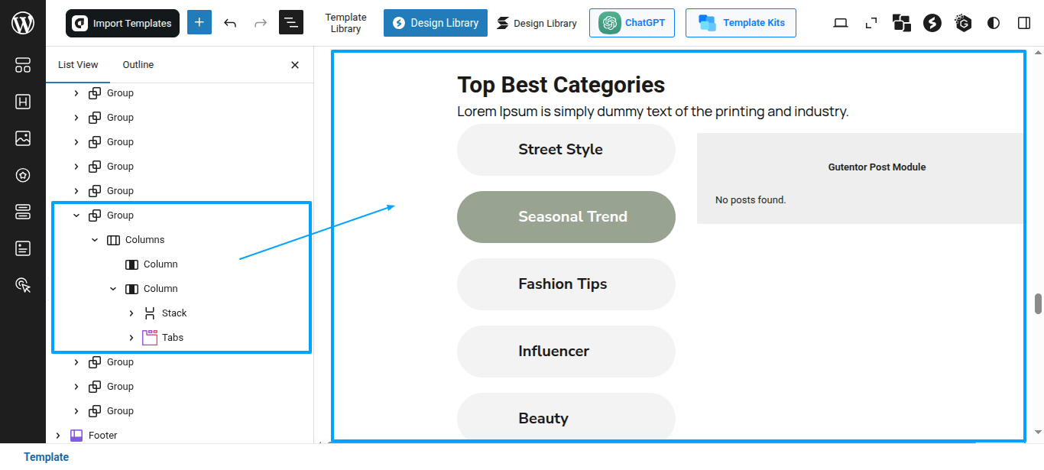This screenshot has height=470, width=1044.
Task: Expand the Tabs block item
Action: coord(131,337)
